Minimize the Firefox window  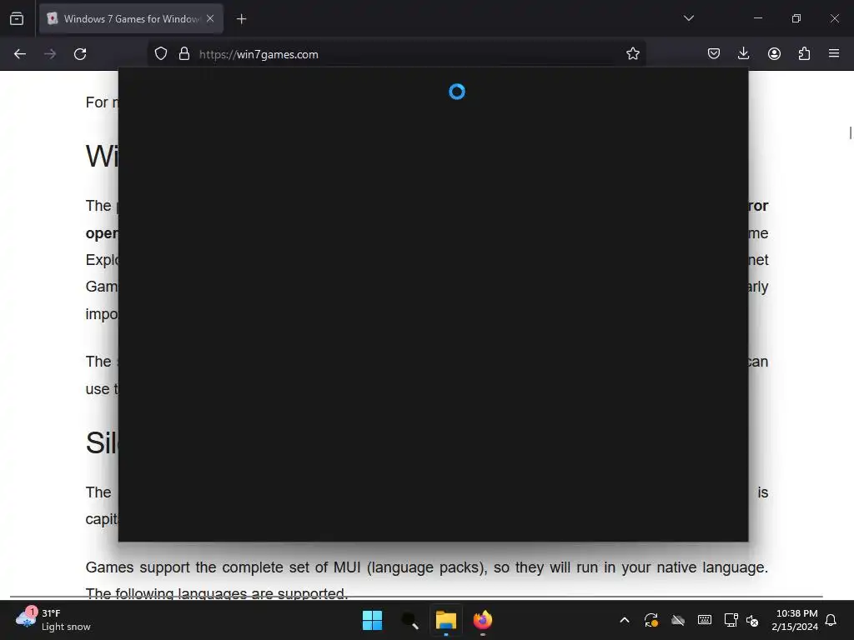(x=757, y=18)
